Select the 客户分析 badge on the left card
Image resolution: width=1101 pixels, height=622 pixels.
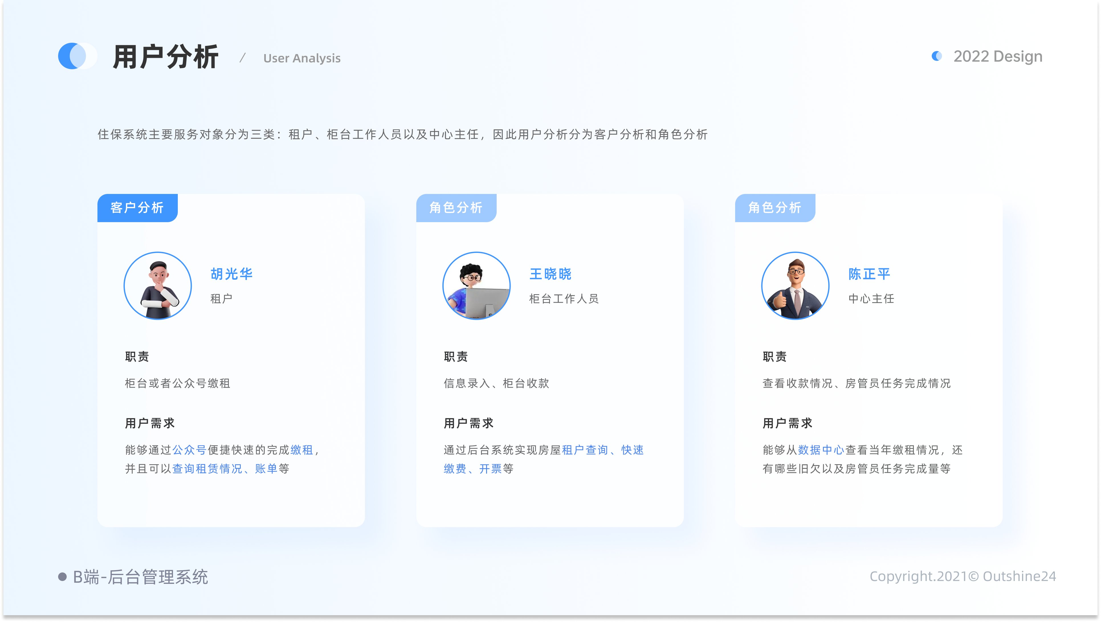tap(137, 208)
